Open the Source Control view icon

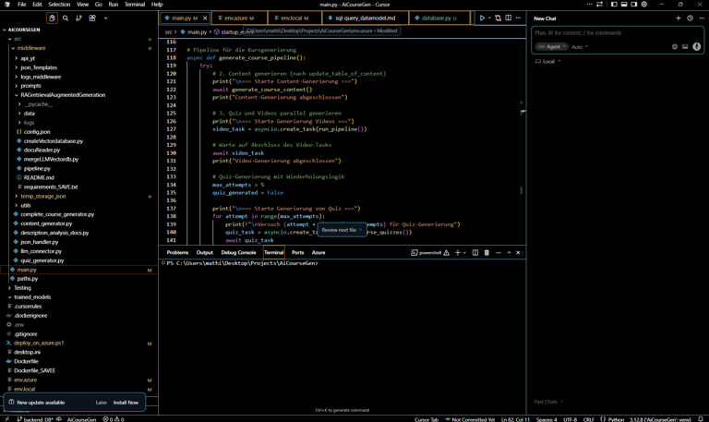[x=78, y=18]
